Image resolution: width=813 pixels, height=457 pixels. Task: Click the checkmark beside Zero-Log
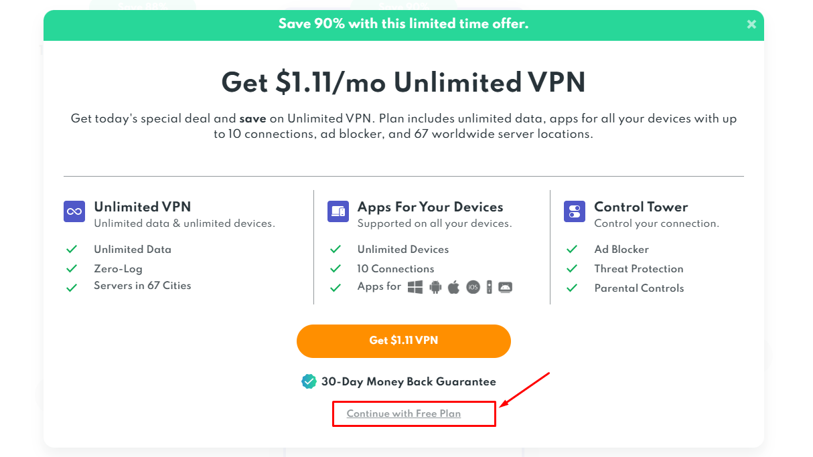click(x=72, y=268)
